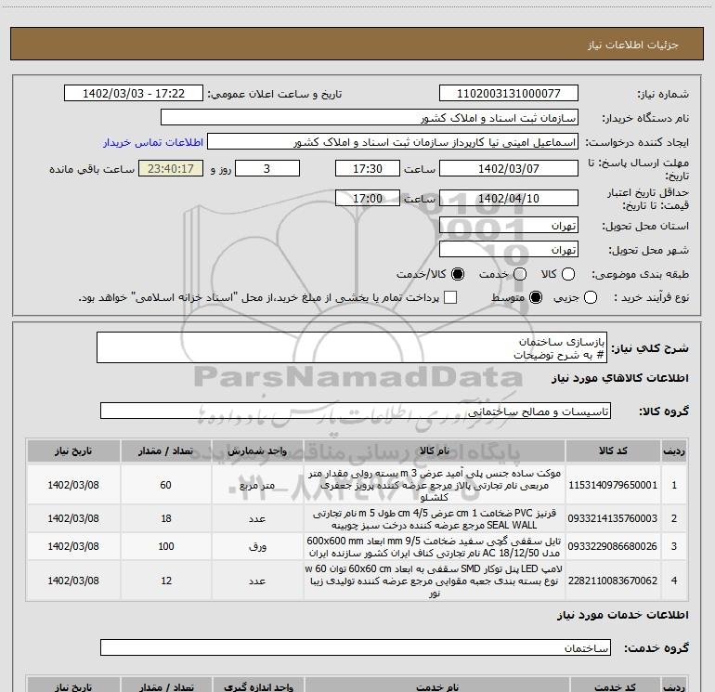The width and height of the screenshot is (715, 692).
Task: Click the service group field ساختمان
Action: coord(356,647)
